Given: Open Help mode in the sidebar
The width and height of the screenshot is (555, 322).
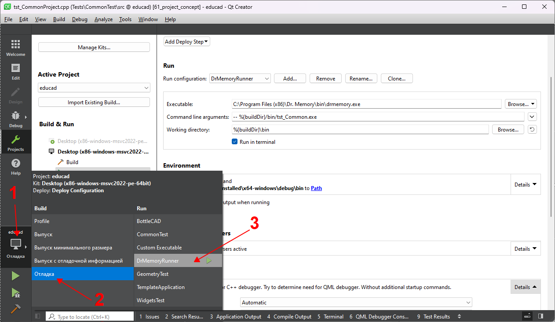Looking at the screenshot, I should [16, 166].
